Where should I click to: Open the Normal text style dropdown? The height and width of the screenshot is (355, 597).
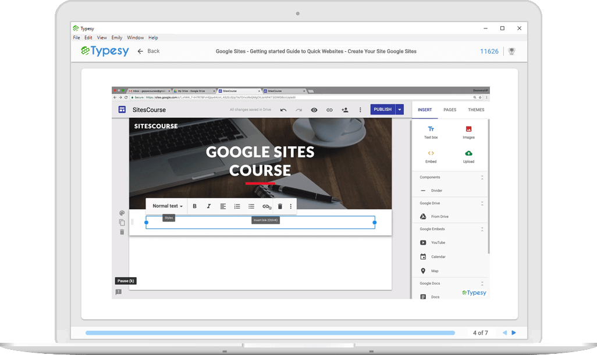coord(168,206)
